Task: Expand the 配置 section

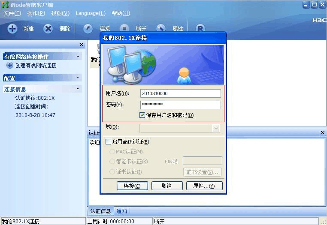Action: click(x=78, y=78)
